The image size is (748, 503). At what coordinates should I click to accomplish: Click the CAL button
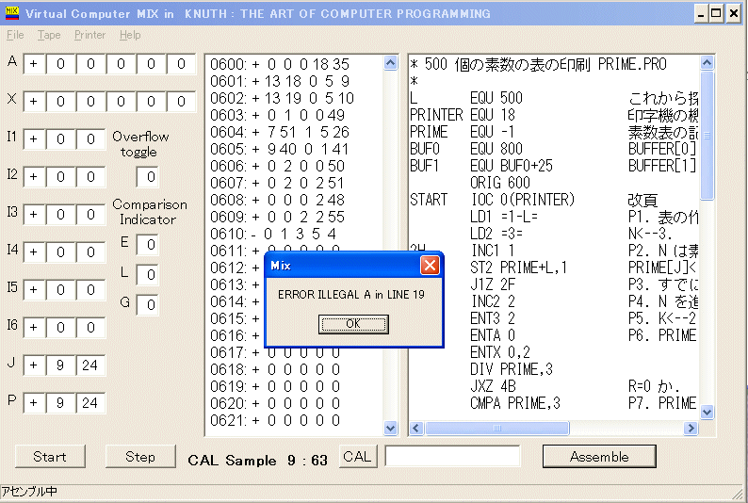point(357,457)
